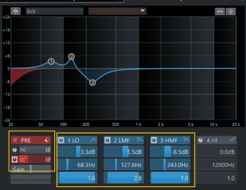
Task: Click the 2.8 Q value of band 2
Action: click(124, 178)
